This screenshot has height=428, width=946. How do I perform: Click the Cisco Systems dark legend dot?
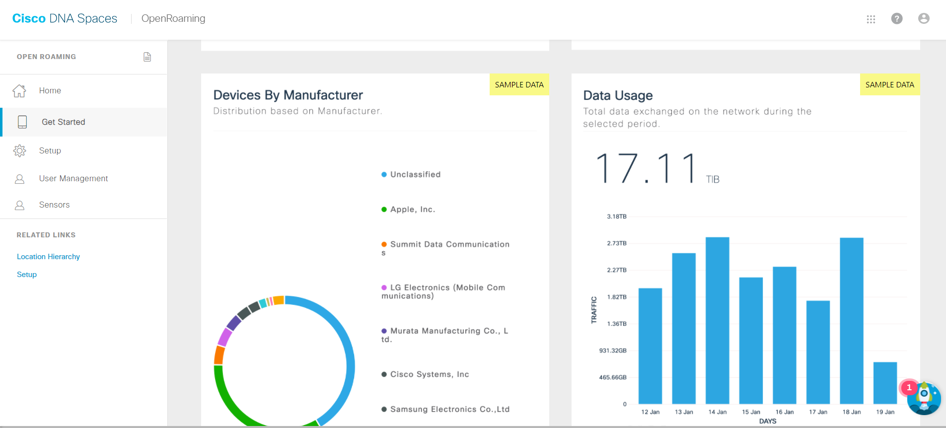tap(384, 374)
